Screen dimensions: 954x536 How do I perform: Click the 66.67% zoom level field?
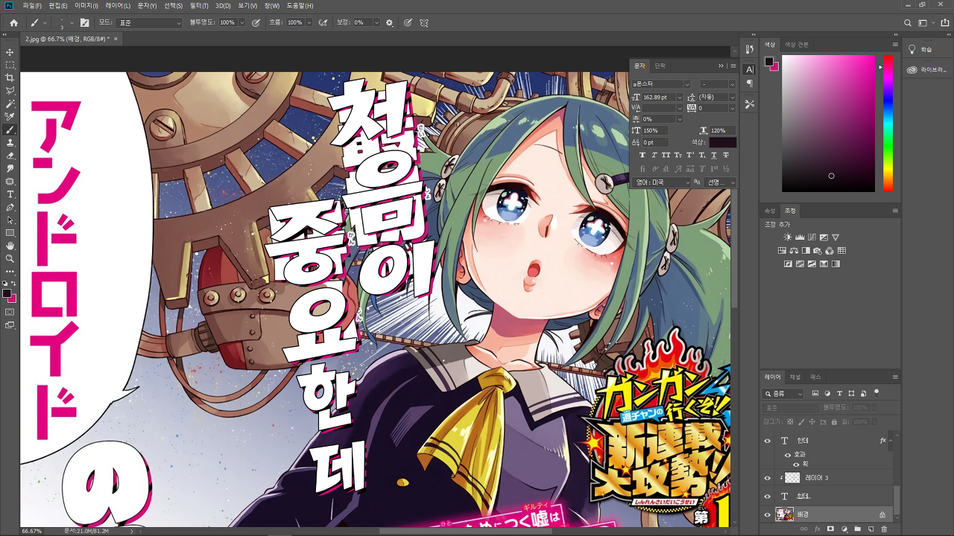pos(32,532)
